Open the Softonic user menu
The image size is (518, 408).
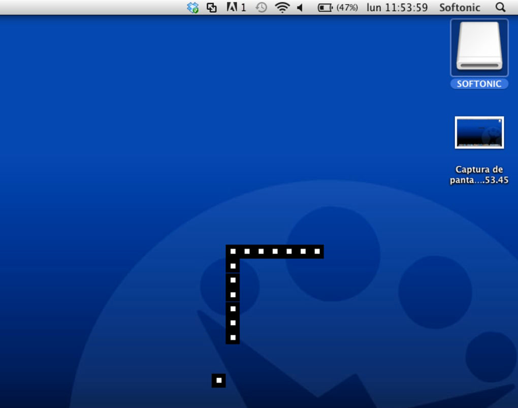coord(460,7)
